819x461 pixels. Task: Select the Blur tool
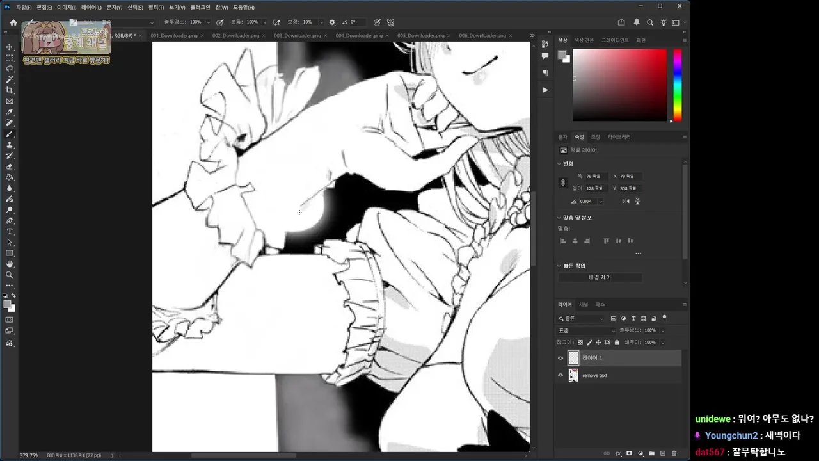tap(10, 188)
